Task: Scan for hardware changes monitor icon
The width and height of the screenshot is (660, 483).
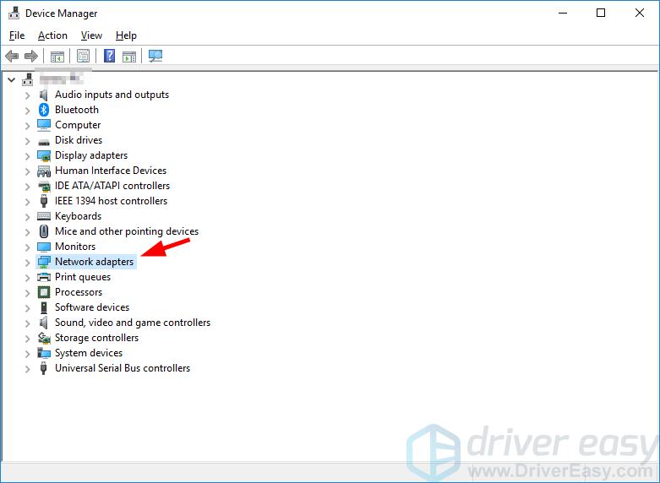Action: click(x=155, y=56)
